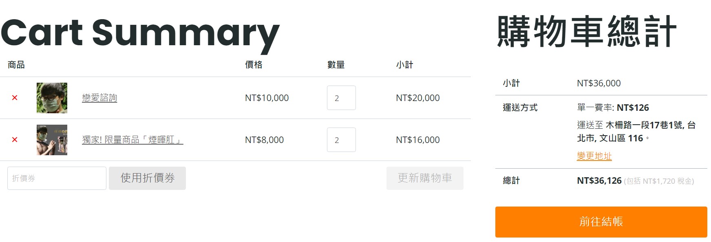Click the 購物車總計 heading
The height and width of the screenshot is (242, 711).
587,32
